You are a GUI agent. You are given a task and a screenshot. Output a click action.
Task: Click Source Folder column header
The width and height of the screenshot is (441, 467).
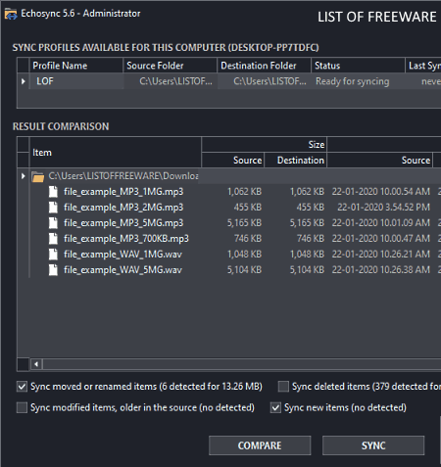click(x=171, y=66)
